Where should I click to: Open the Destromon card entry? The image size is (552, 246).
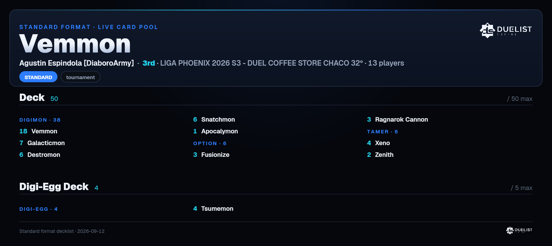[x=40, y=155]
